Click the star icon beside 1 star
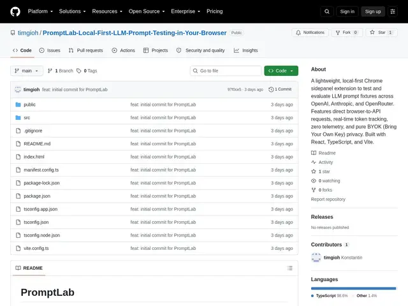 (x=314, y=171)
